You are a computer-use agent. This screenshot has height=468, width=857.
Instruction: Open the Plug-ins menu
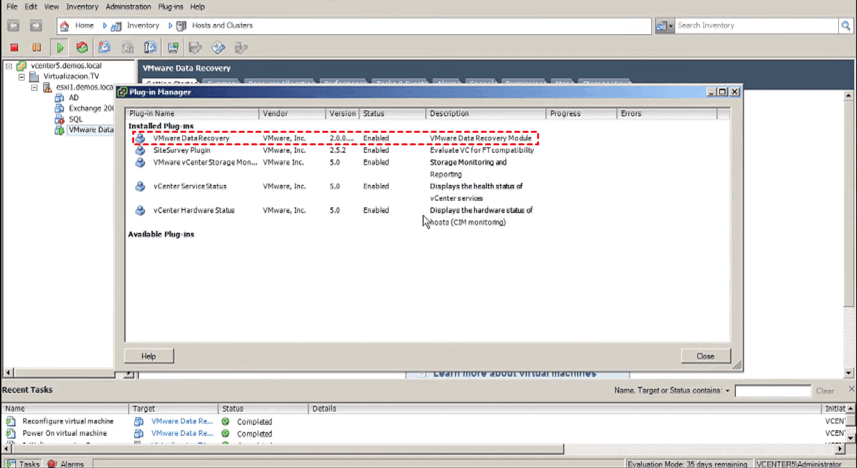(171, 7)
